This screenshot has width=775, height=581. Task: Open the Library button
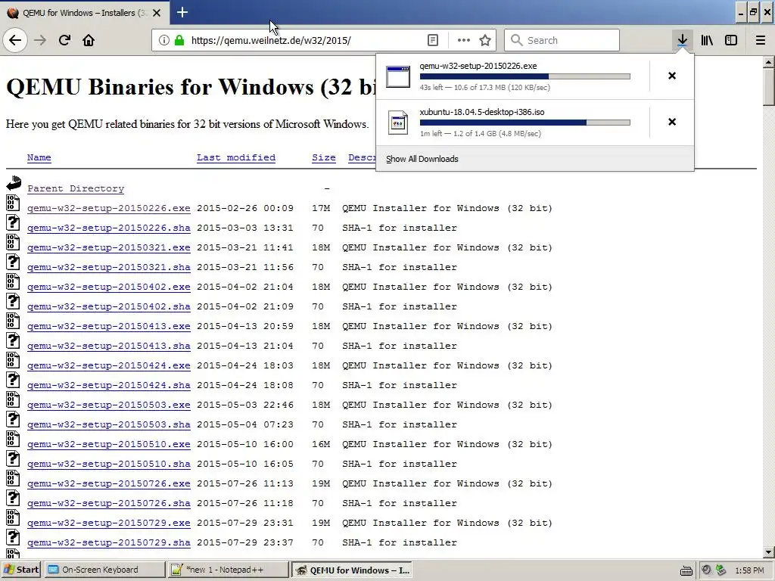[707, 40]
